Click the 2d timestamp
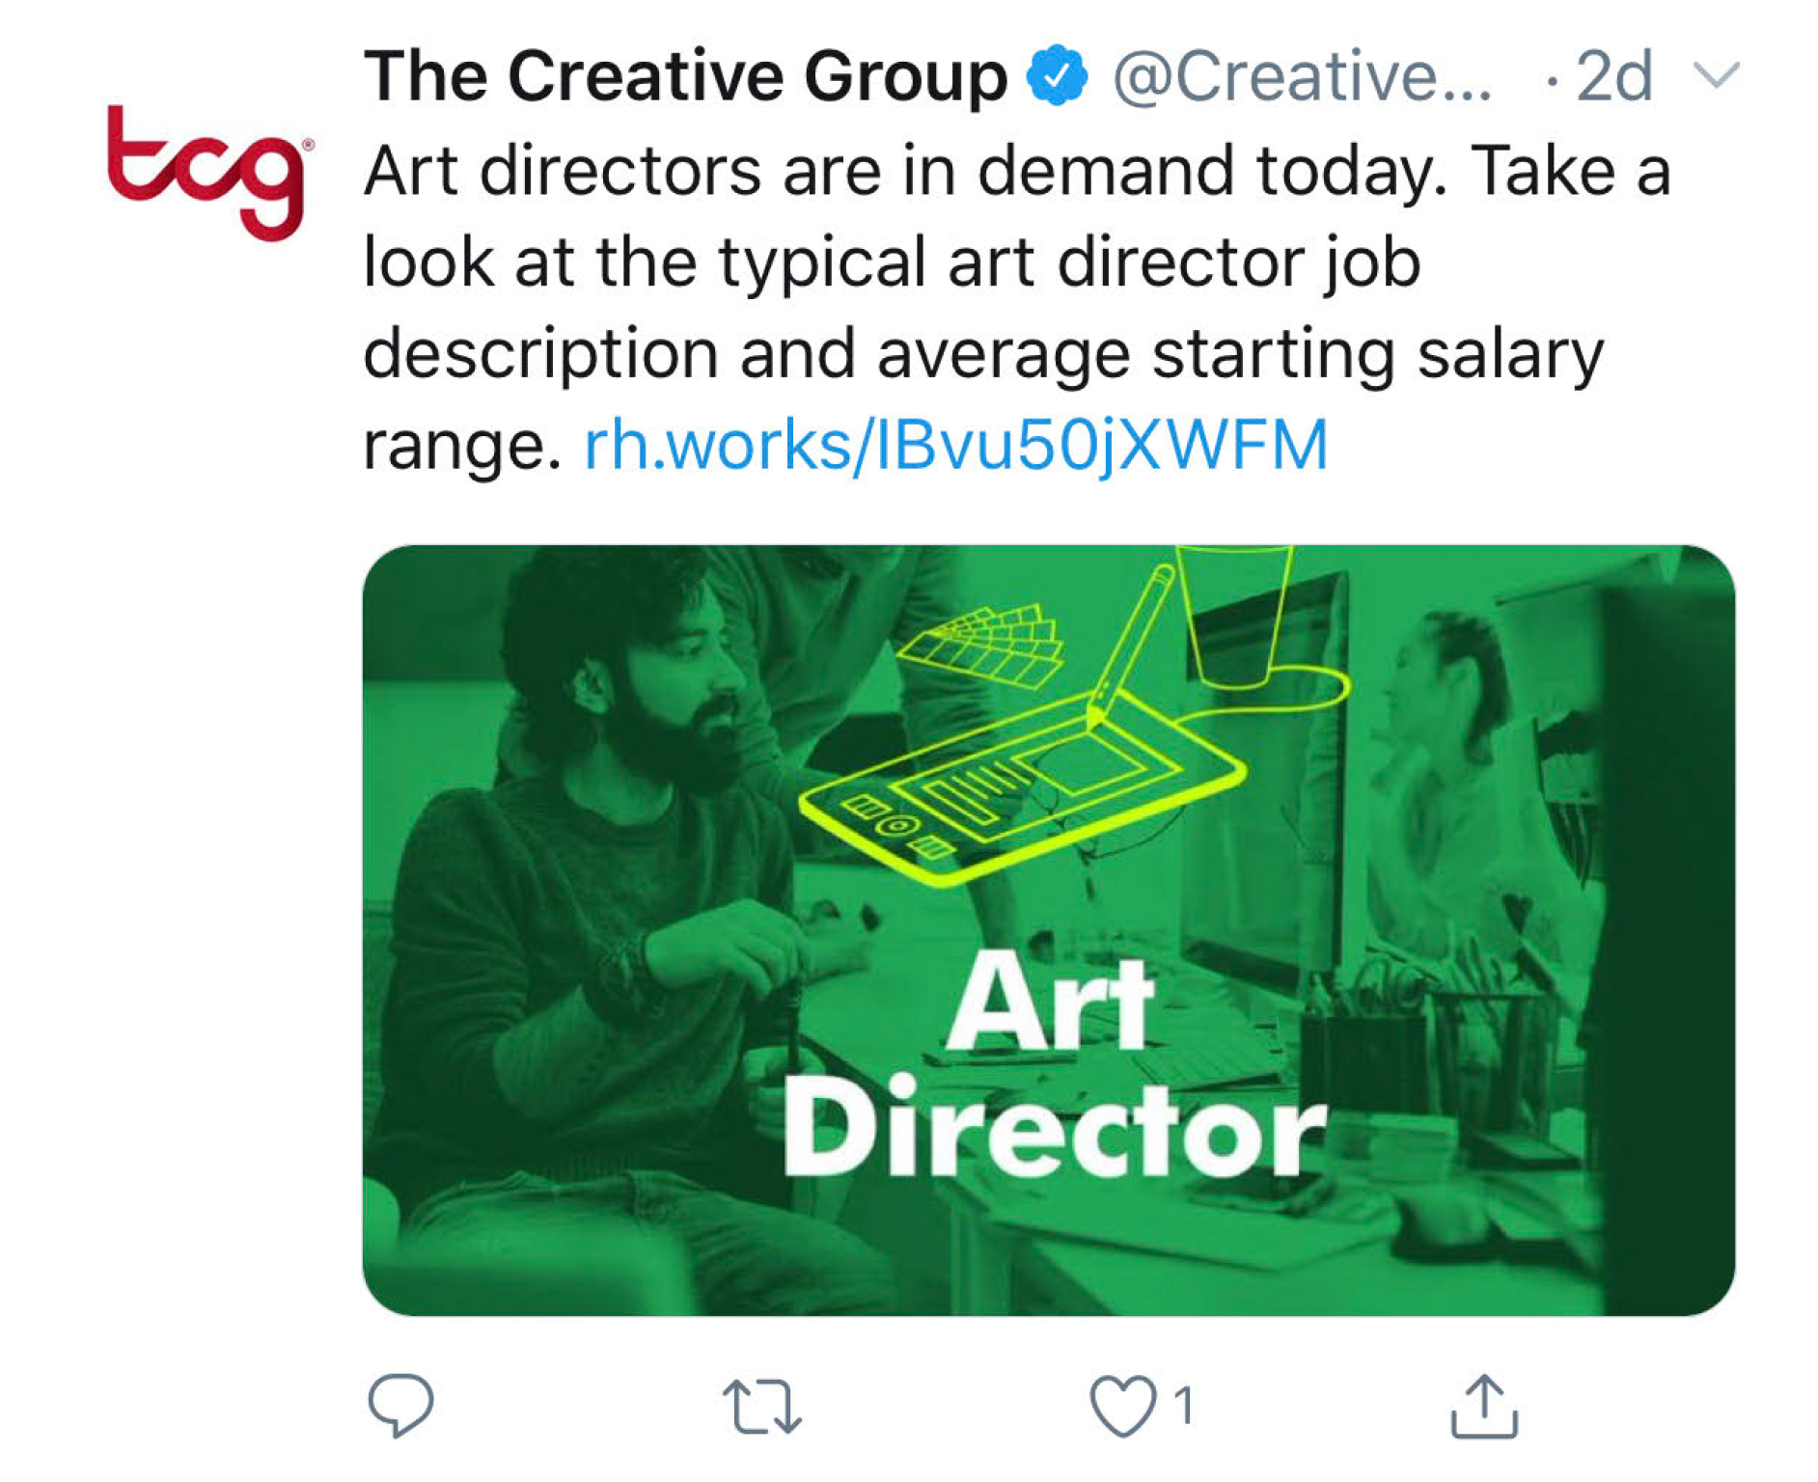The image size is (1818, 1482). coord(1613,77)
